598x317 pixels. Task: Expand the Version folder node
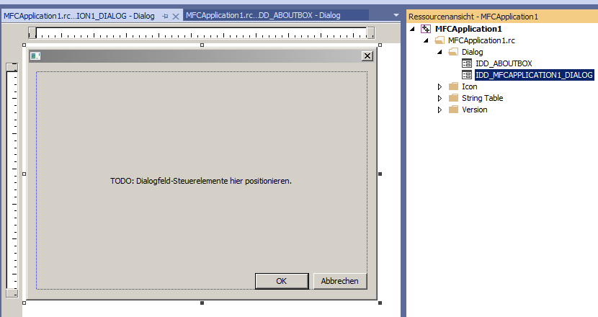click(439, 110)
